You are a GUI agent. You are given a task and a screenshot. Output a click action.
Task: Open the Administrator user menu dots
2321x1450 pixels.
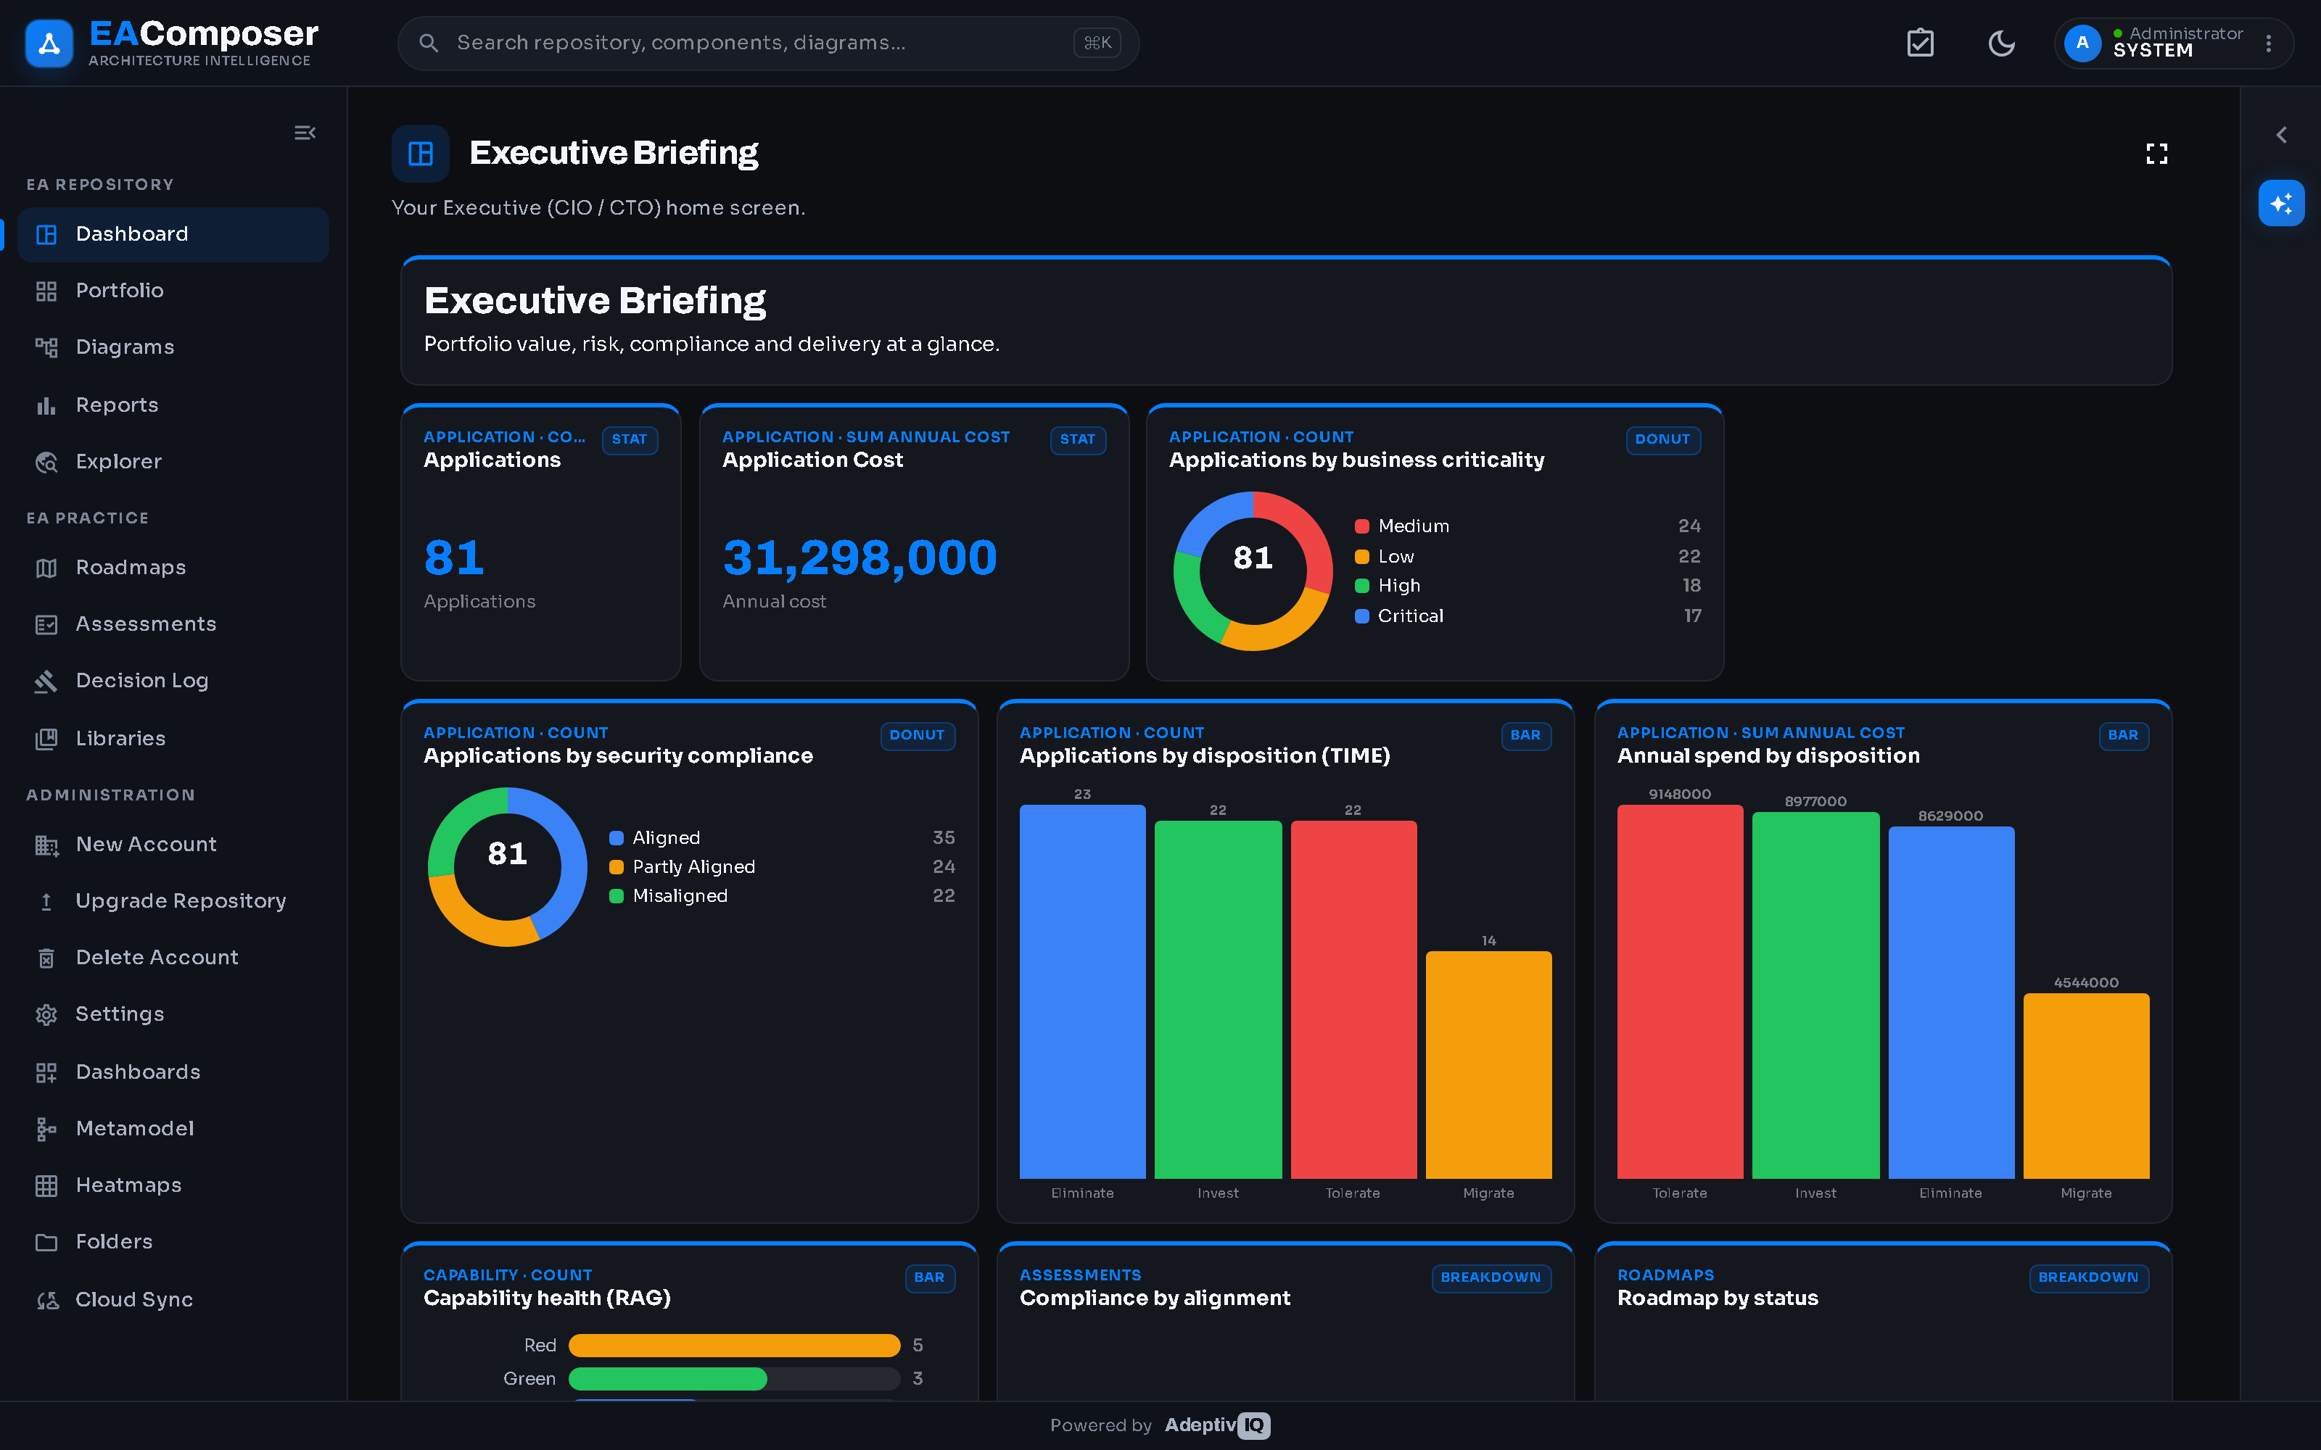pos(2268,43)
